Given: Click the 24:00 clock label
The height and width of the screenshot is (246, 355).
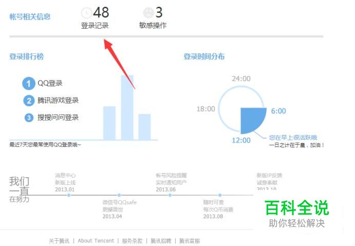Looking at the screenshot, I should click(241, 79).
